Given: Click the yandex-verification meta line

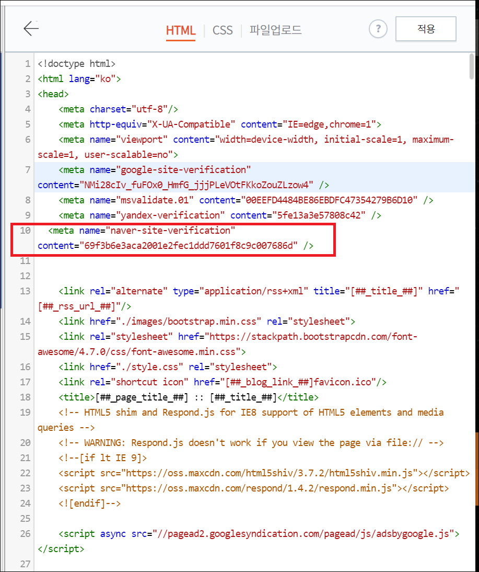Looking at the screenshot, I should 220,215.
